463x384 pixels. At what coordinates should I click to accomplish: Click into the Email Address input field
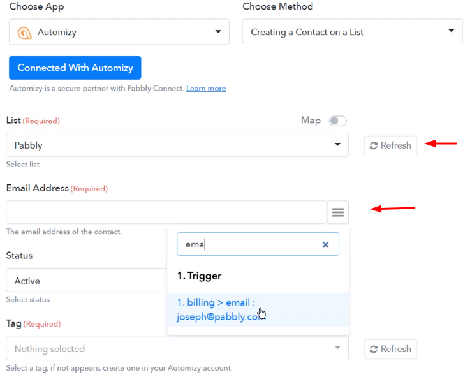click(166, 212)
